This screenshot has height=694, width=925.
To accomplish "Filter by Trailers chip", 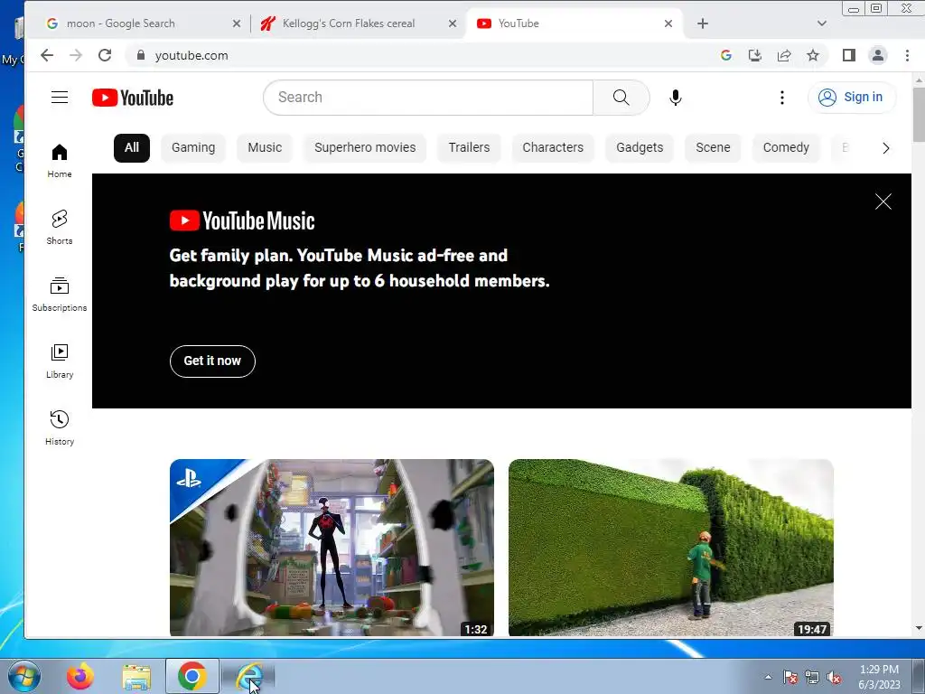I will point(469,147).
